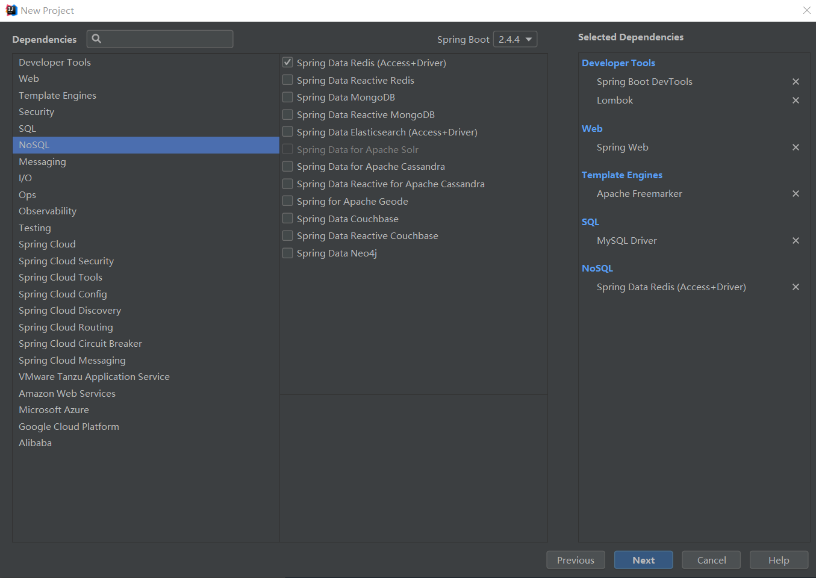Viewport: 816px width, 578px height.
Task: Select VMware Tanzu Application Service
Action: click(x=146, y=377)
